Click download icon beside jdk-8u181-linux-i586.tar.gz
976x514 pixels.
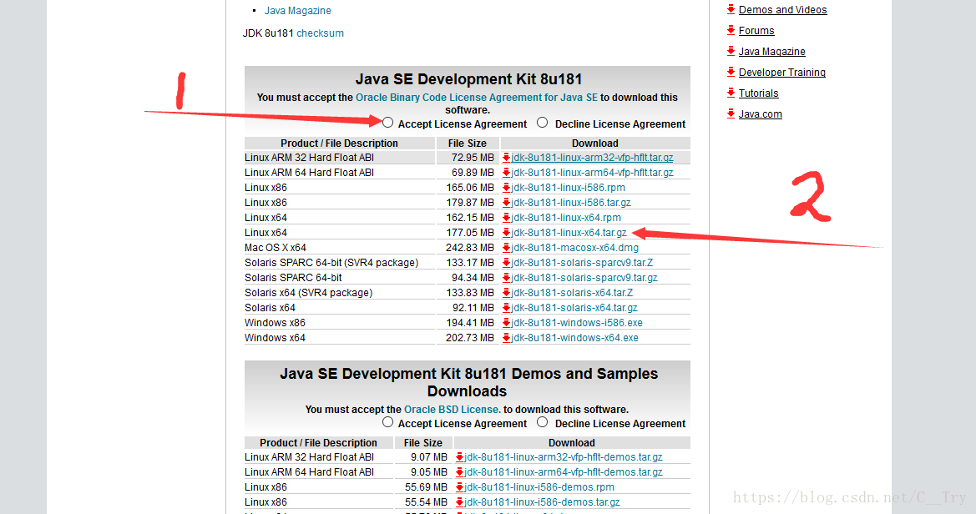pyautogui.click(x=507, y=203)
